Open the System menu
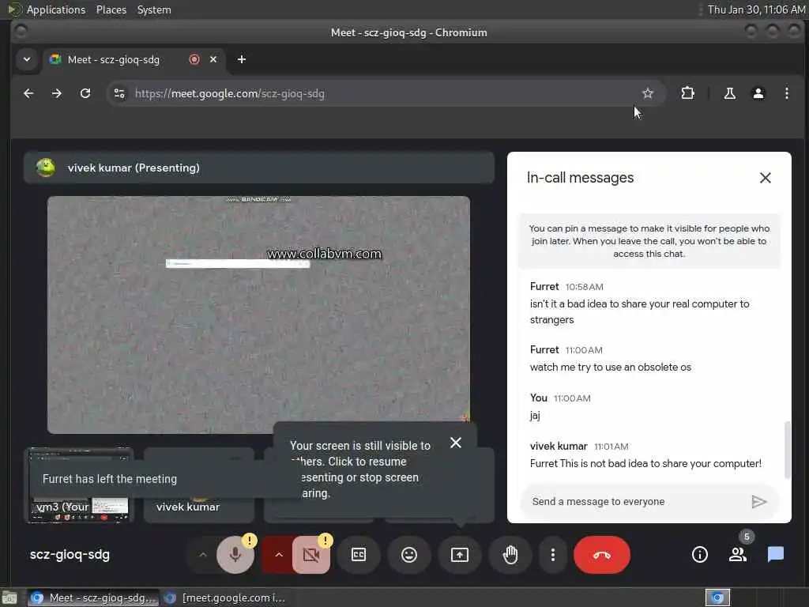809x607 pixels. click(x=154, y=9)
